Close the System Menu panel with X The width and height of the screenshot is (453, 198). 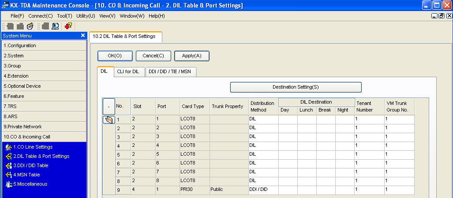click(x=83, y=36)
